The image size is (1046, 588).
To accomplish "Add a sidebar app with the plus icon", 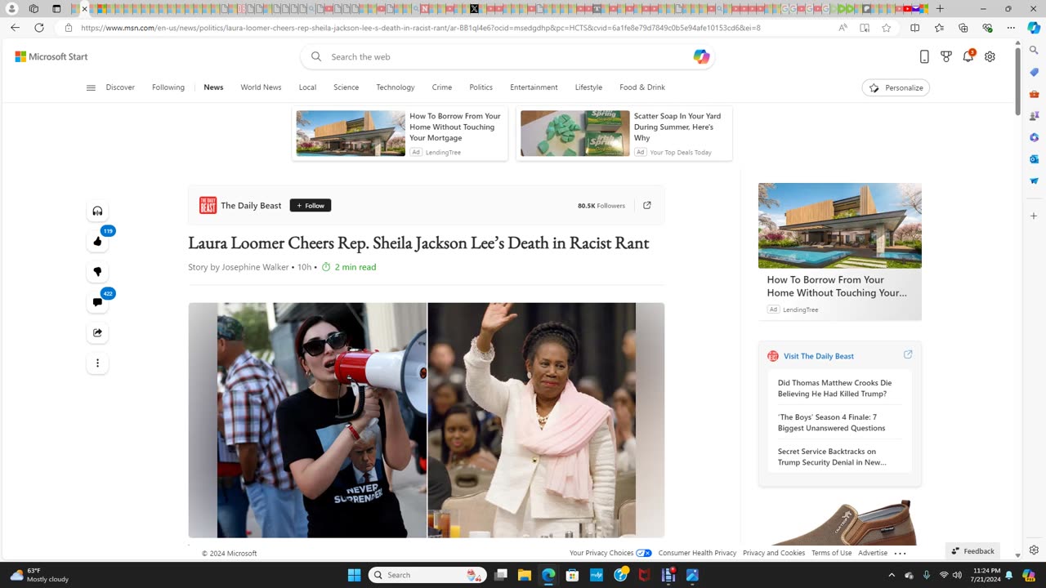I will pos(1034,216).
